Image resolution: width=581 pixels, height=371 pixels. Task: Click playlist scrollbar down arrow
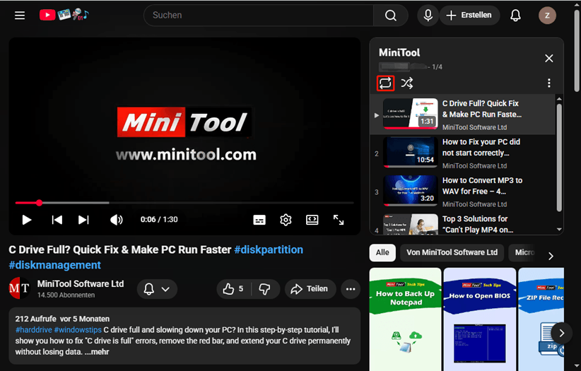coord(559,230)
